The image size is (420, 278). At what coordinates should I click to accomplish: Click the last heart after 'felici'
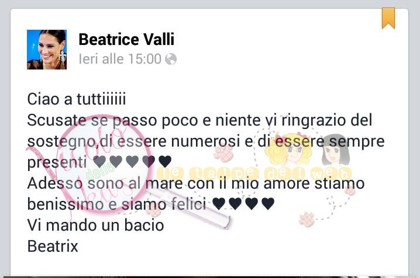tap(268, 204)
